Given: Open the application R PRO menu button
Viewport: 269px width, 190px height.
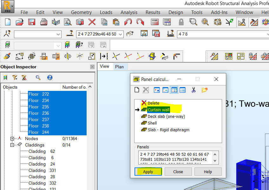Looking at the screenshot, I should pos(8,7).
